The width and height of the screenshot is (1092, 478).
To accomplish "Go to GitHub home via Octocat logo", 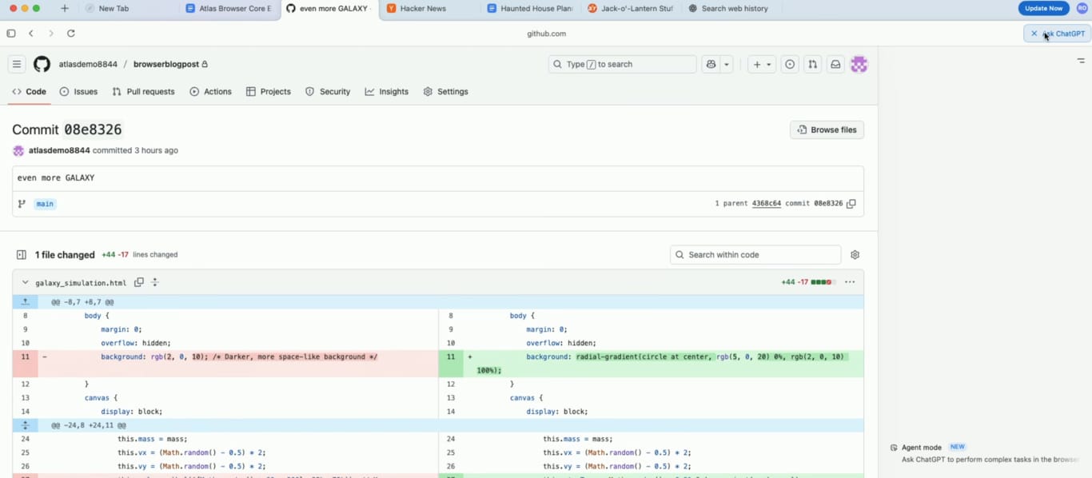I will tap(42, 64).
